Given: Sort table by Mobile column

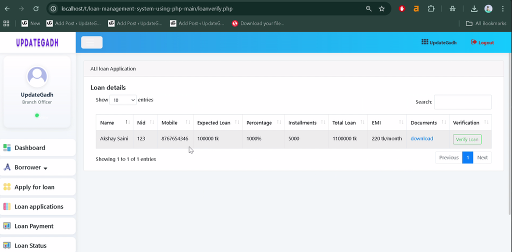Looking at the screenshot, I should (175, 122).
